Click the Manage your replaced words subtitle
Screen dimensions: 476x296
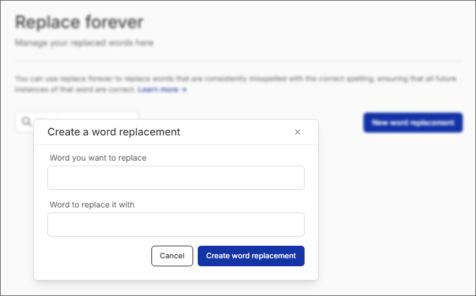[x=85, y=43]
